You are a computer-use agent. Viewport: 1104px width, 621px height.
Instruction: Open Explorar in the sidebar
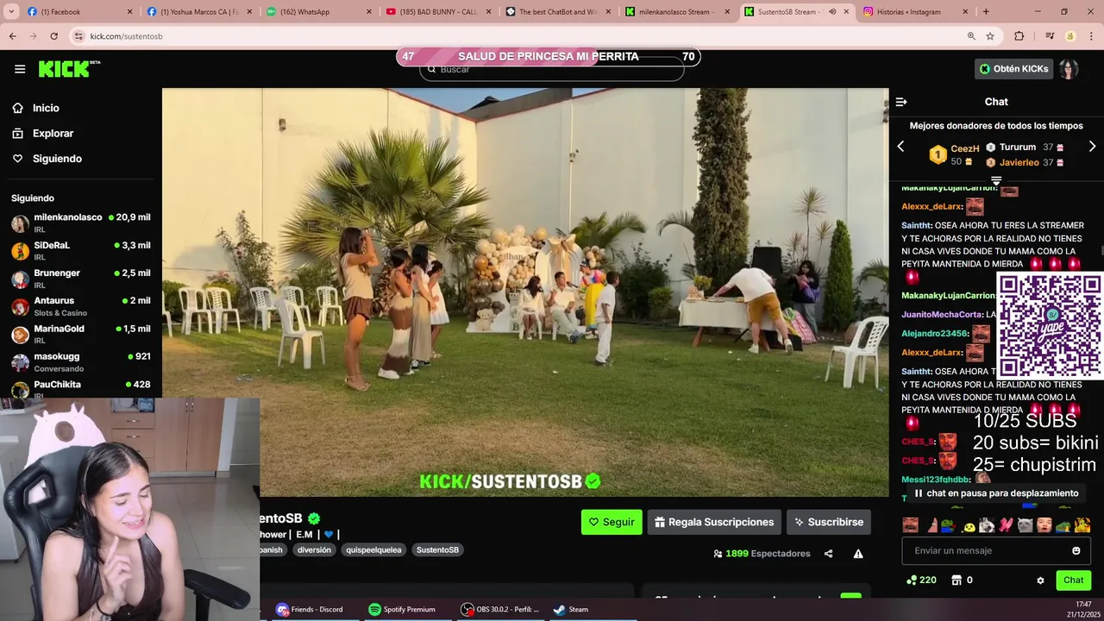(53, 134)
